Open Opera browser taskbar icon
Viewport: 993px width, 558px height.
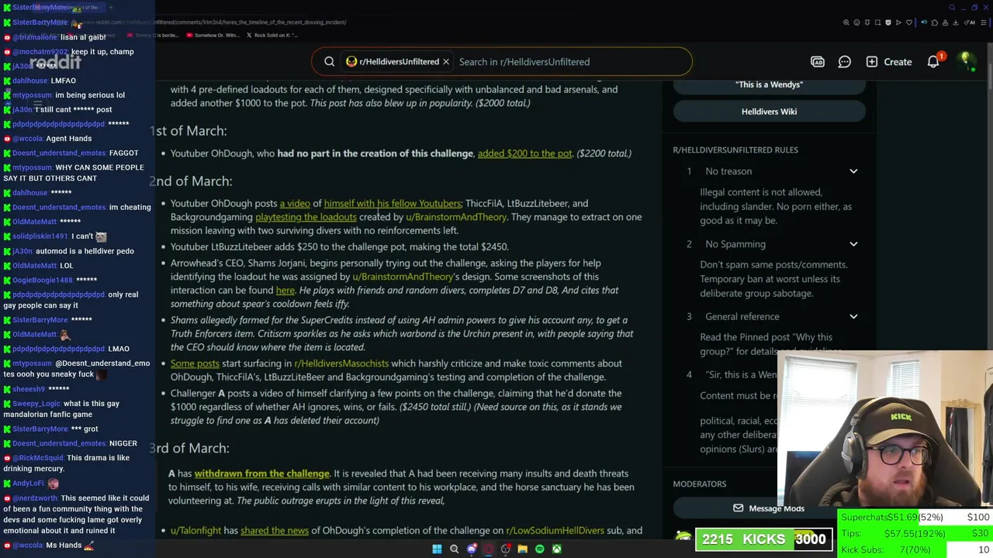pyautogui.click(x=488, y=549)
